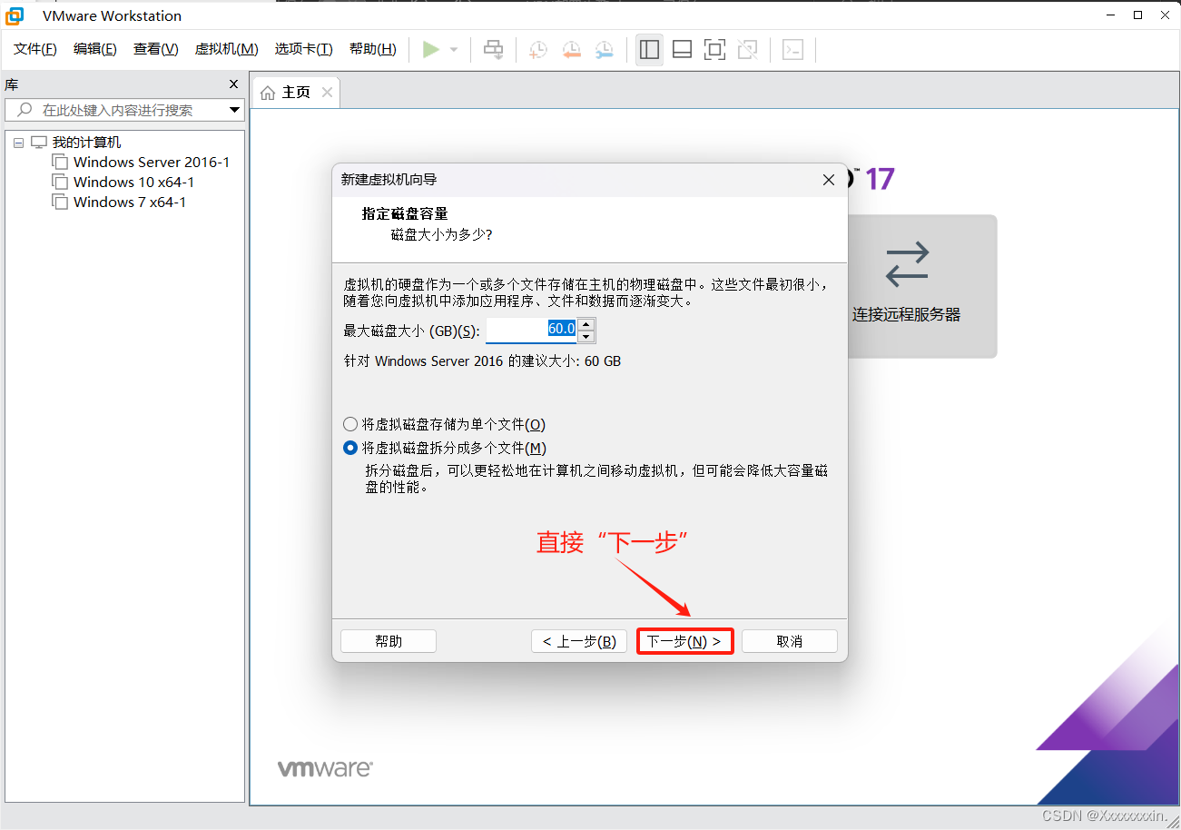Open the 帮助(H) menu
This screenshot has height=830, width=1181.
tap(373, 49)
